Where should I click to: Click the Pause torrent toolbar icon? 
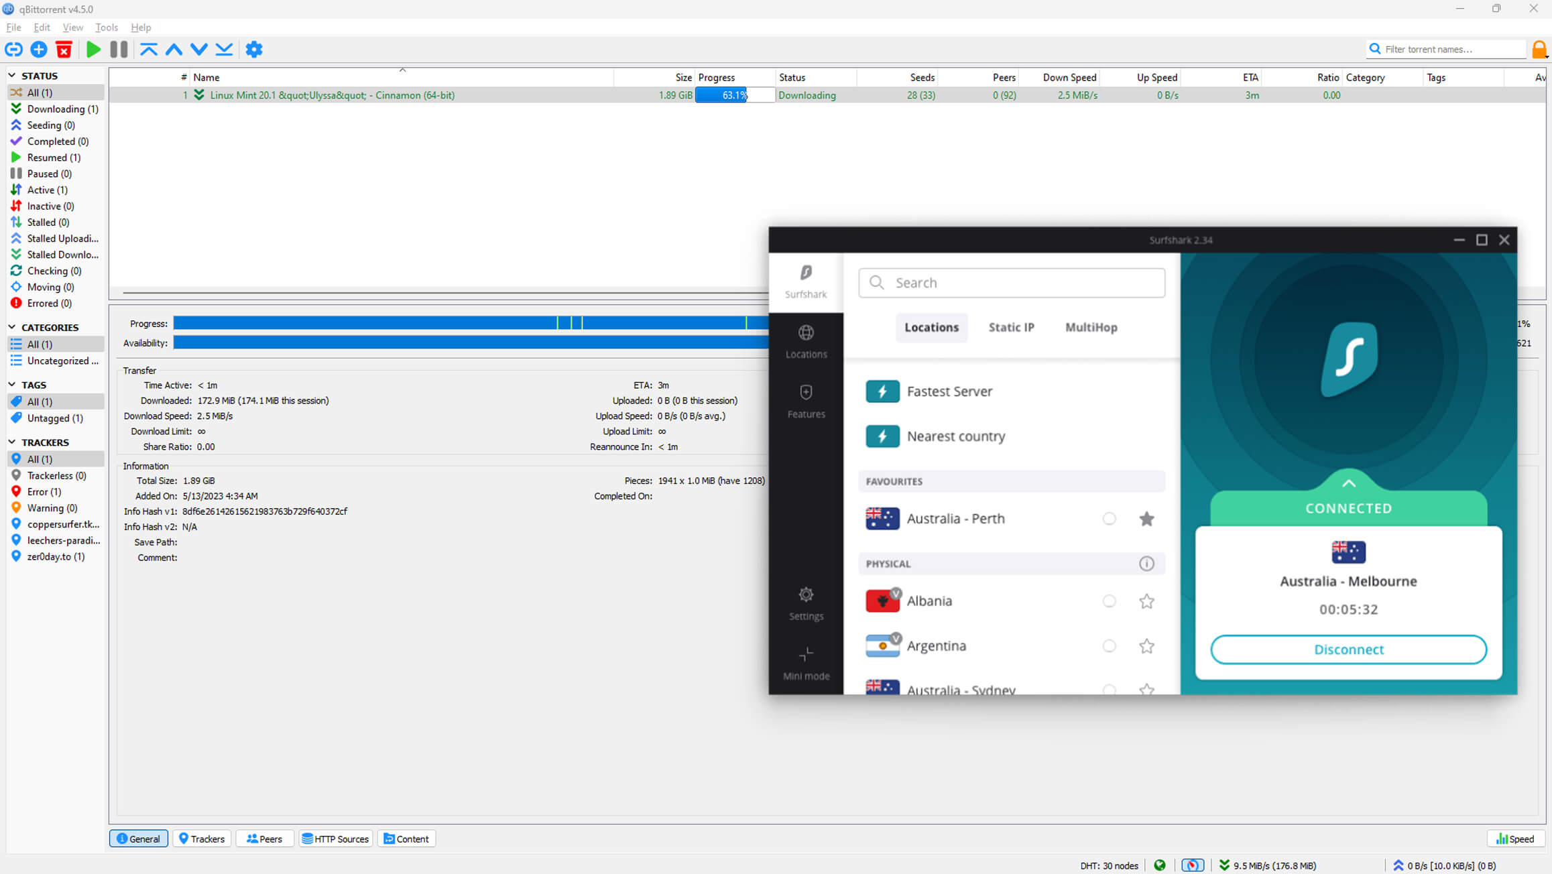tap(119, 49)
